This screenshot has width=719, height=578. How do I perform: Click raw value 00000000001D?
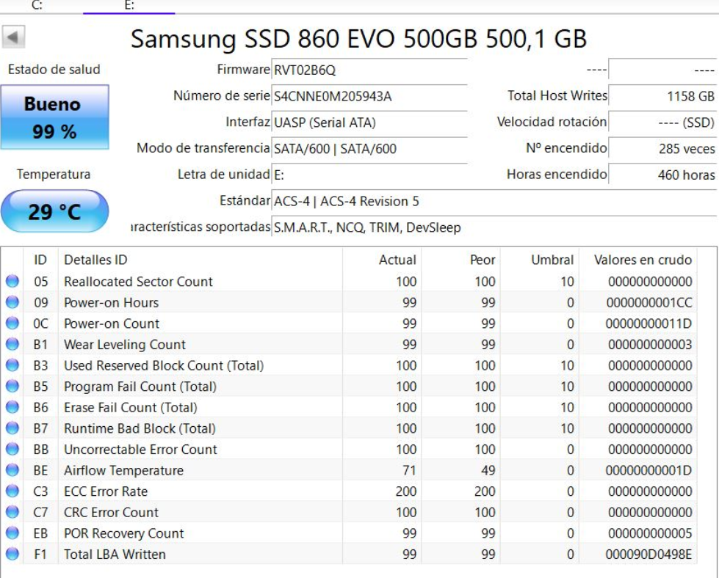648,470
